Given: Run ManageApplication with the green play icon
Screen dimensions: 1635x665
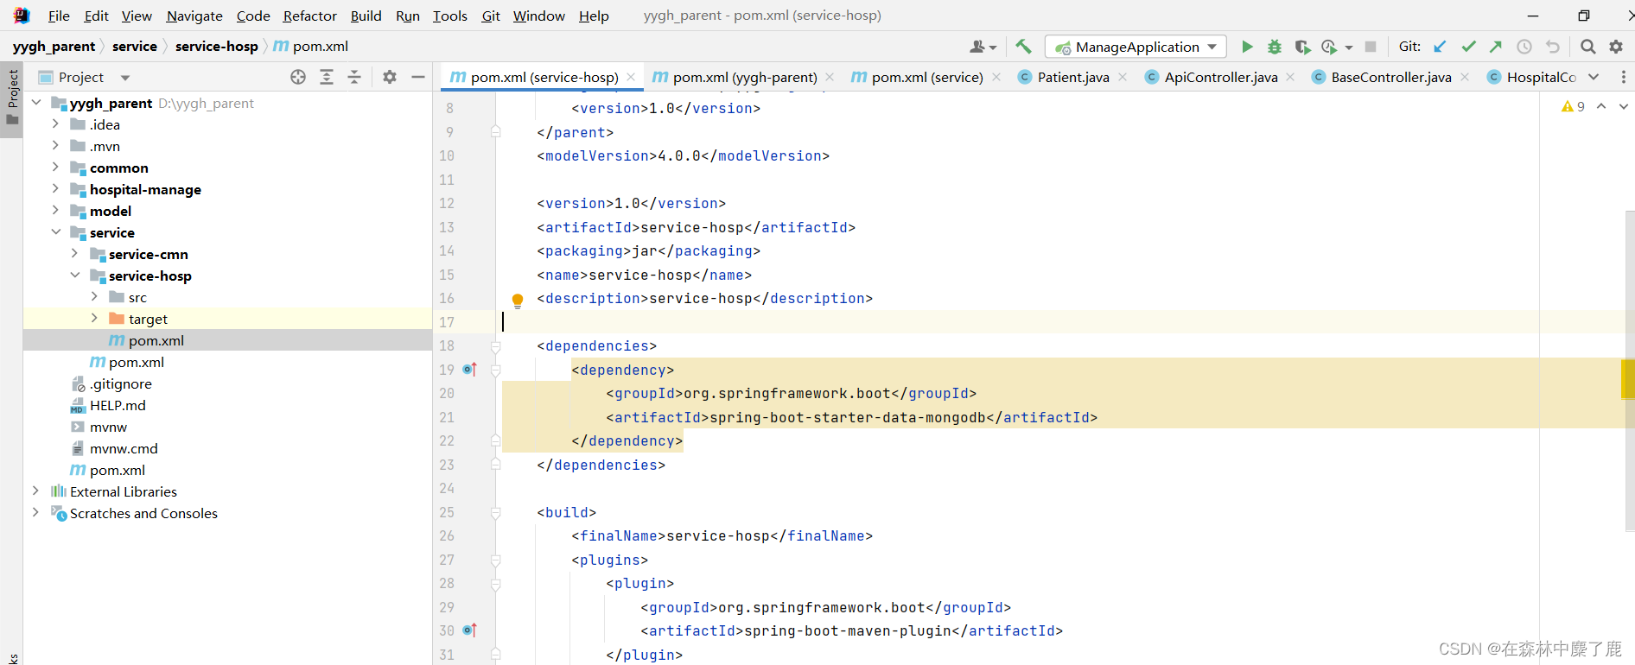Looking at the screenshot, I should 1247,47.
